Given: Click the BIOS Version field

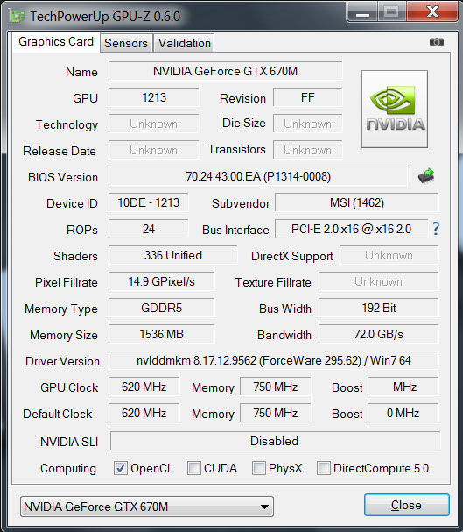Looking at the screenshot, I should pos(258,176).
